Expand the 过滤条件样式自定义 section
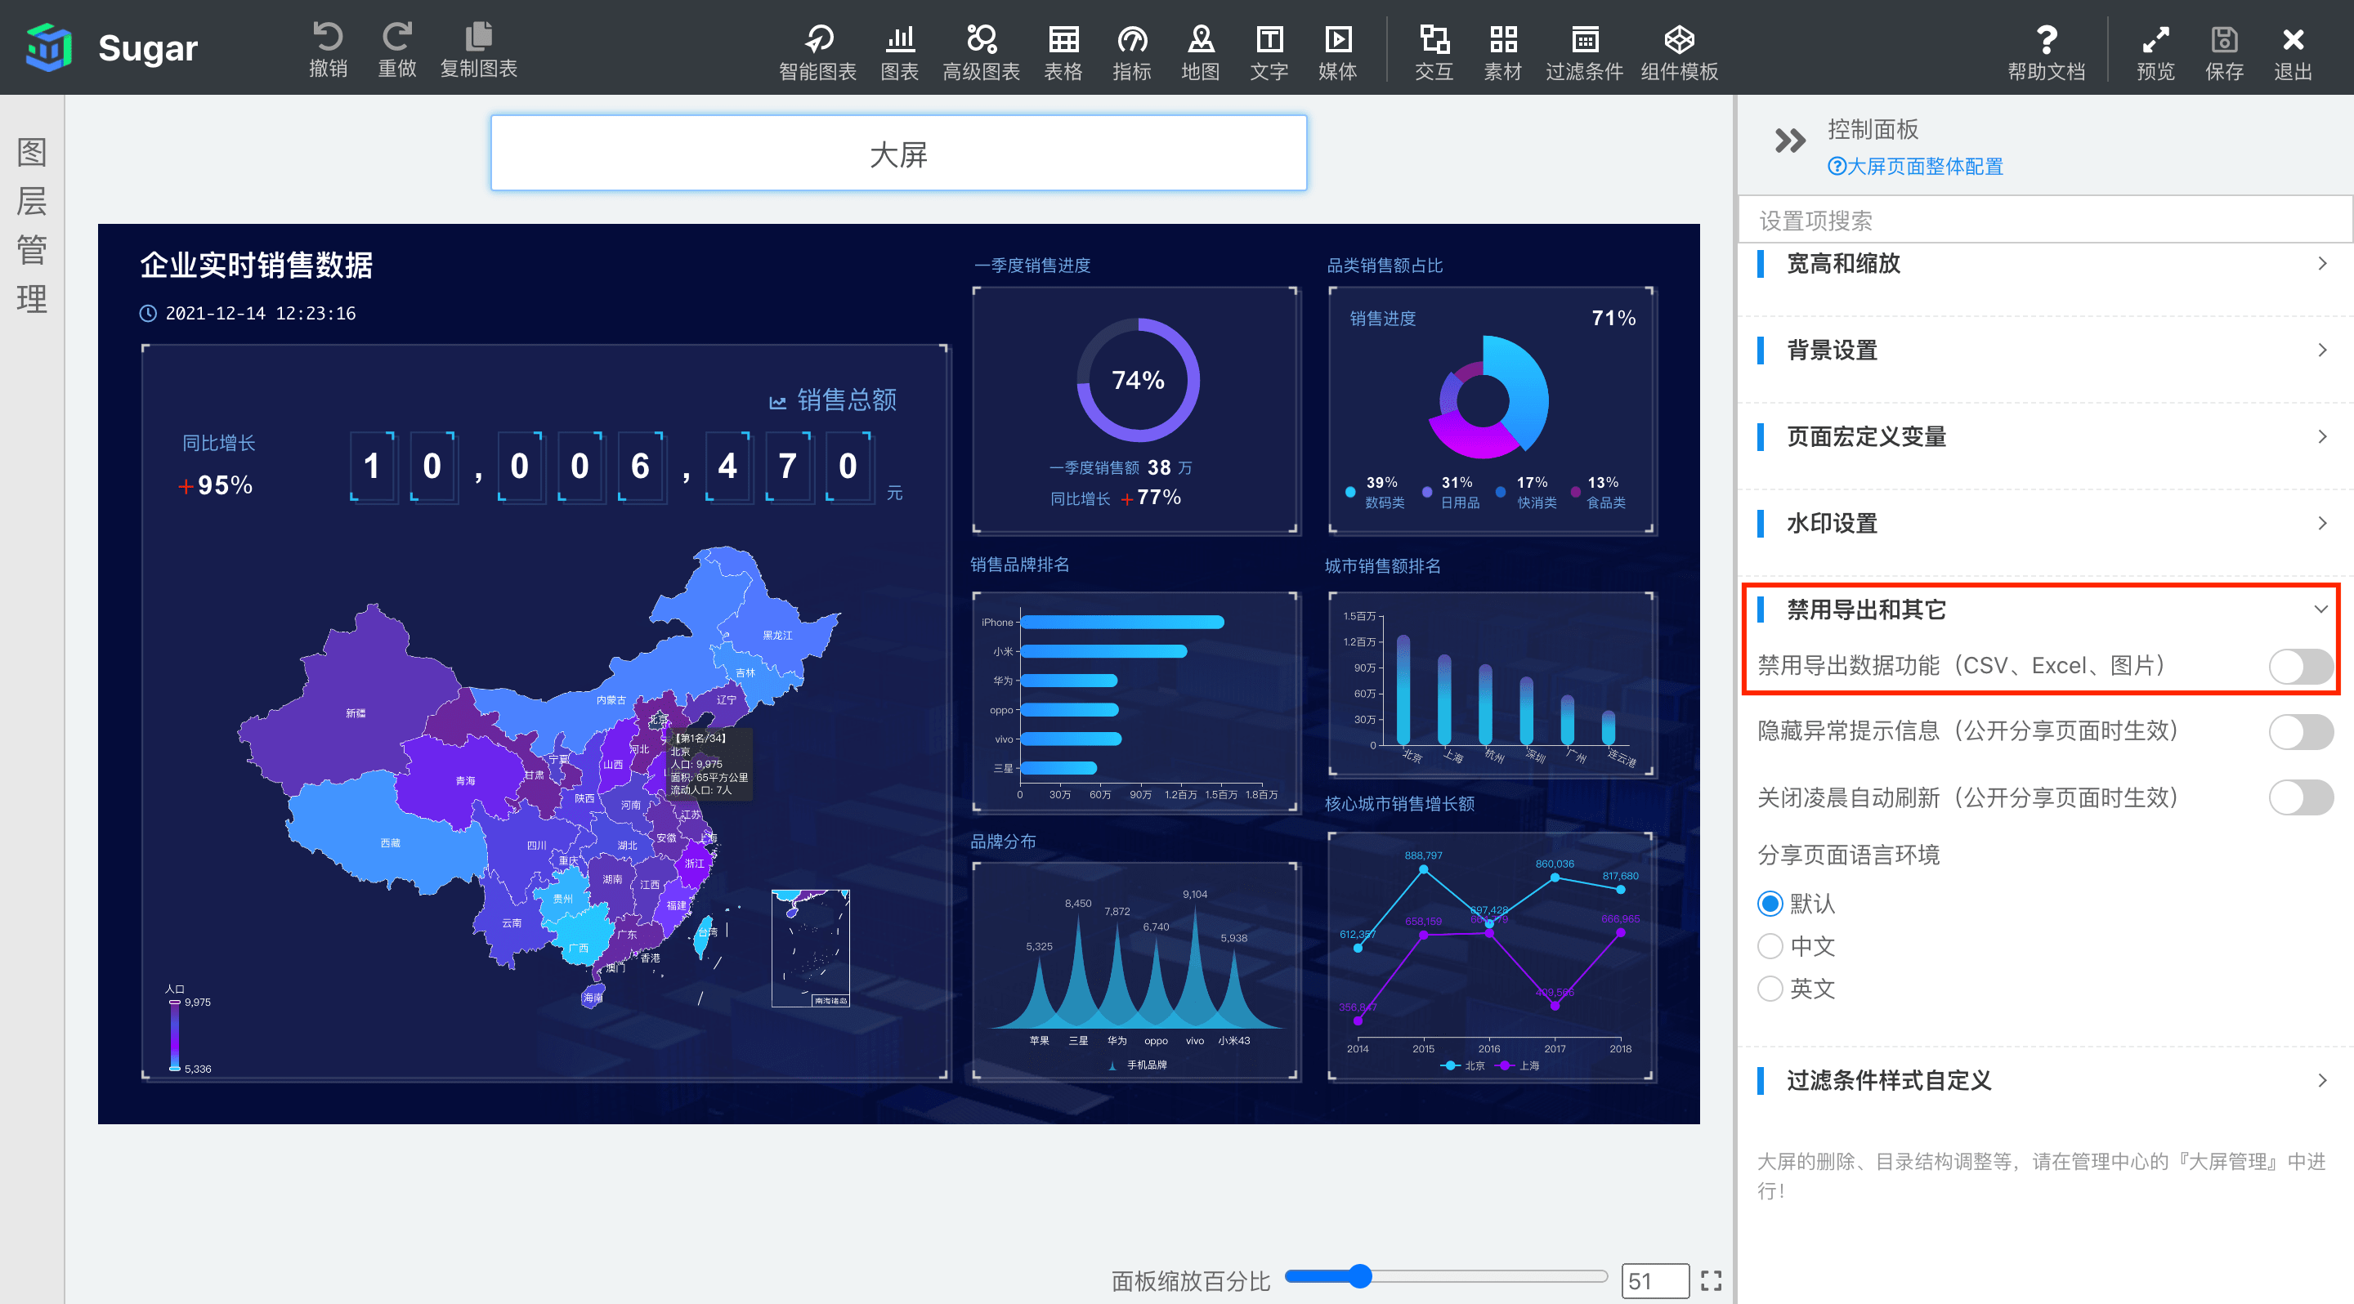 click(x=2045, y=1080)
